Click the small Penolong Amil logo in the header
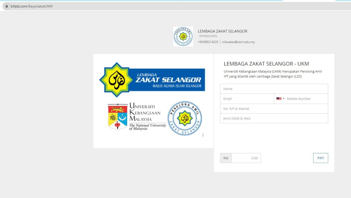Screen dimensions: 351x198 [183, 36]
